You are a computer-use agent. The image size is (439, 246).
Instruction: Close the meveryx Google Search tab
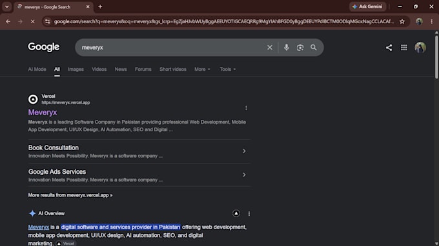point(88,6)
